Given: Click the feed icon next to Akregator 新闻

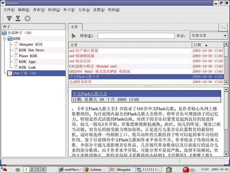Looking at the screenshot, I should [x=16, y=44].
